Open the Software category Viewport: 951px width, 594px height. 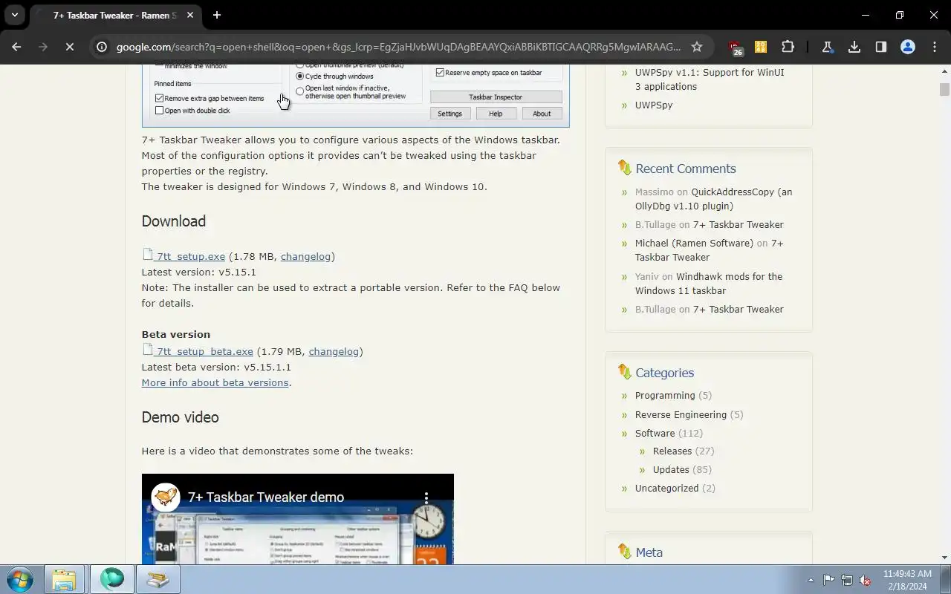[x=655, y=433]
